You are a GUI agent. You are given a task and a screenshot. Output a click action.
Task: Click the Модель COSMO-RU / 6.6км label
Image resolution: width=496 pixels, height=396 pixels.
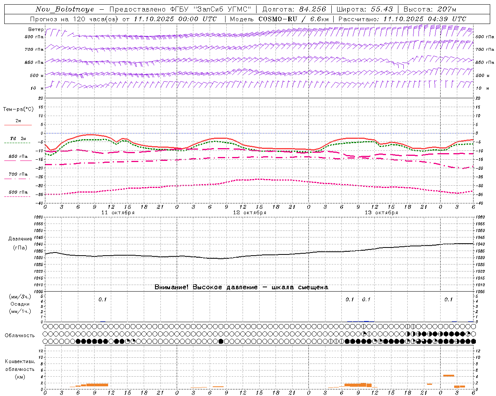pos(279,19)
